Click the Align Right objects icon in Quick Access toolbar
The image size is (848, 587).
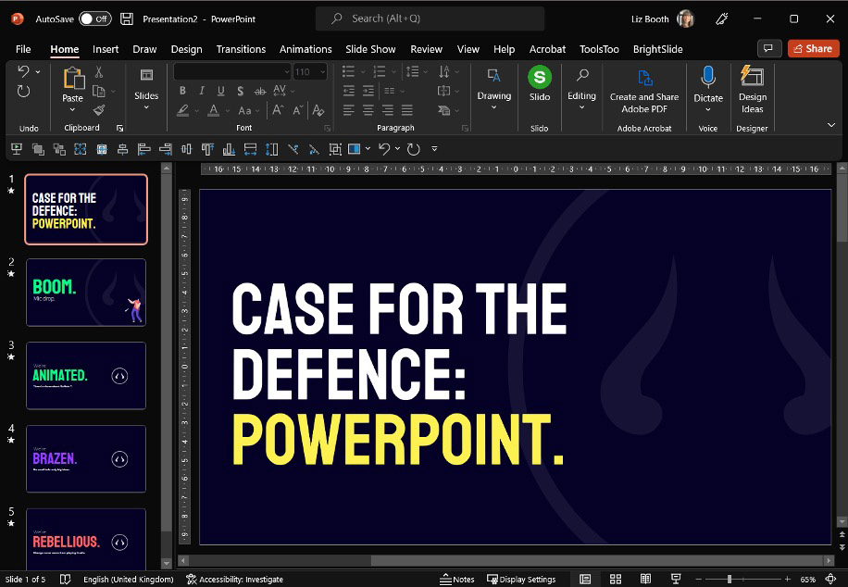click(x=166, y=149)
